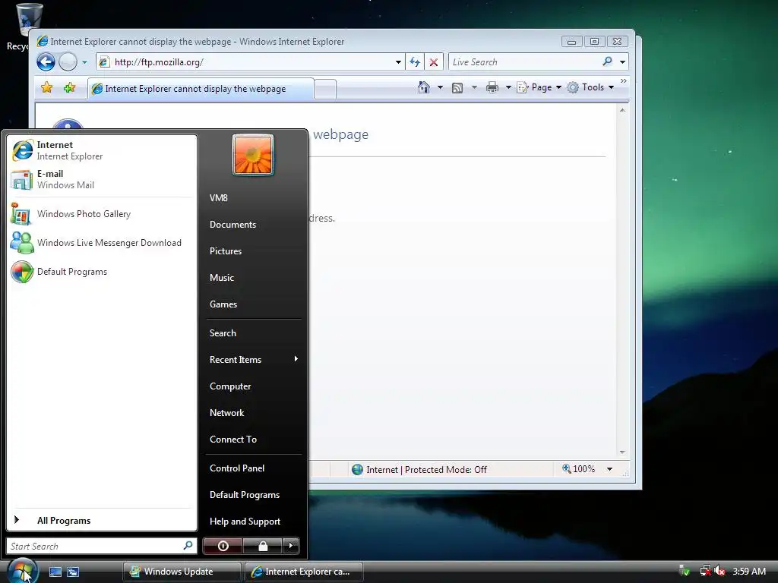Click the power sleep button
The width and height of the screenshot is (778, 583).
223,547
